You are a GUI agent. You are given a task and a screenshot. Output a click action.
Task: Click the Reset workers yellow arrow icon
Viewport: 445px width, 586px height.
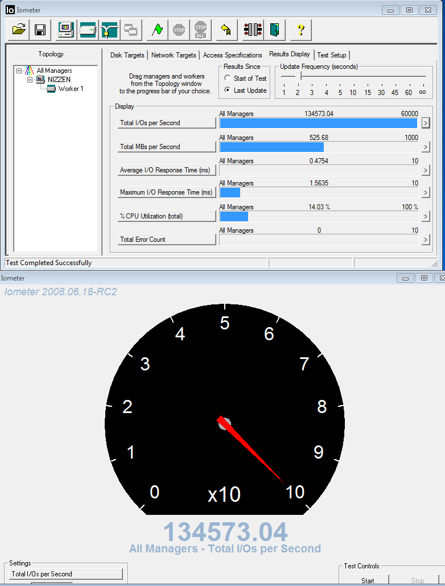pos(226,30)
